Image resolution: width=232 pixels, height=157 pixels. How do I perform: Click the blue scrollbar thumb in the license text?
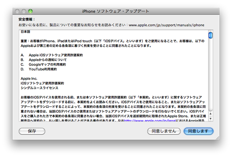[x=210, y=35]
